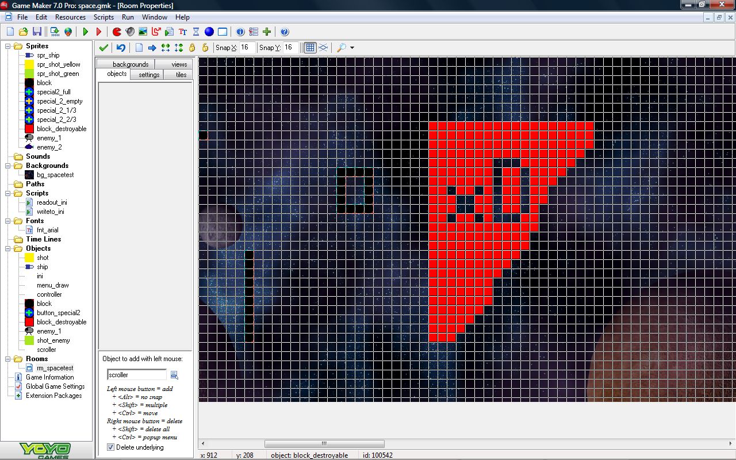Create a font with the TT icon

[183, 32]
